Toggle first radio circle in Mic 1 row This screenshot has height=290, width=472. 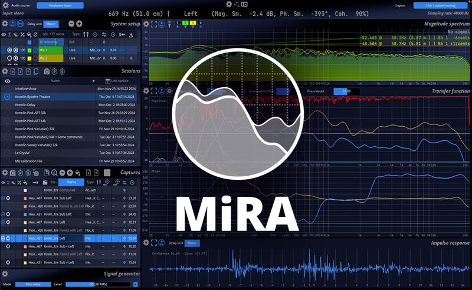click(9, 50)
